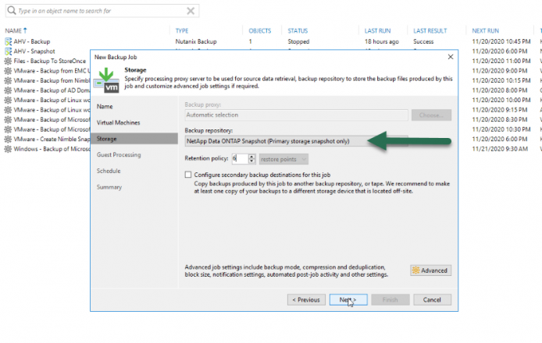This screenshot has height=343, width=542.
Task: Open the restore points dropdown
Action: pyautogui.click(x=283, y=159)
